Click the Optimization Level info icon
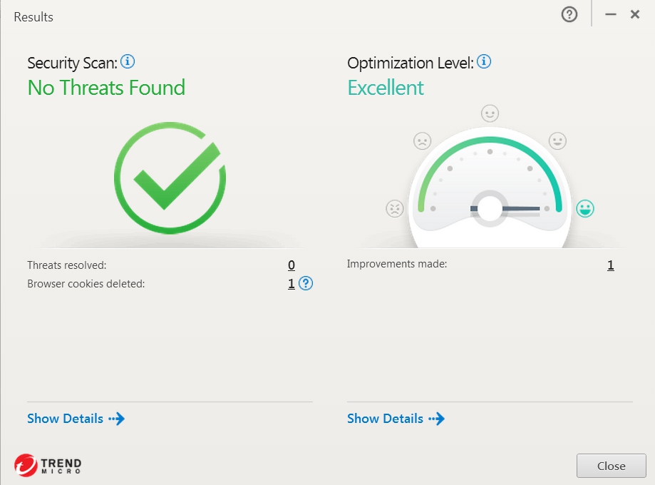The height and width of the screenshot is (485, 655). click(484, 61)
